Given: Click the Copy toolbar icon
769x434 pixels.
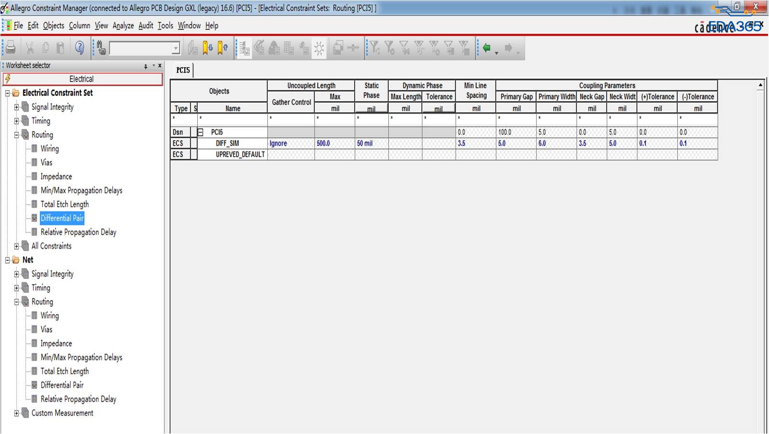Looking at the screenshot, I should pyautogui.click(x=45, y=48).
